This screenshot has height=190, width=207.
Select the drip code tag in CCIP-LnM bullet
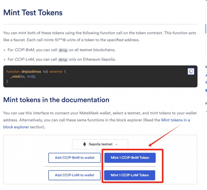[63, 60]
